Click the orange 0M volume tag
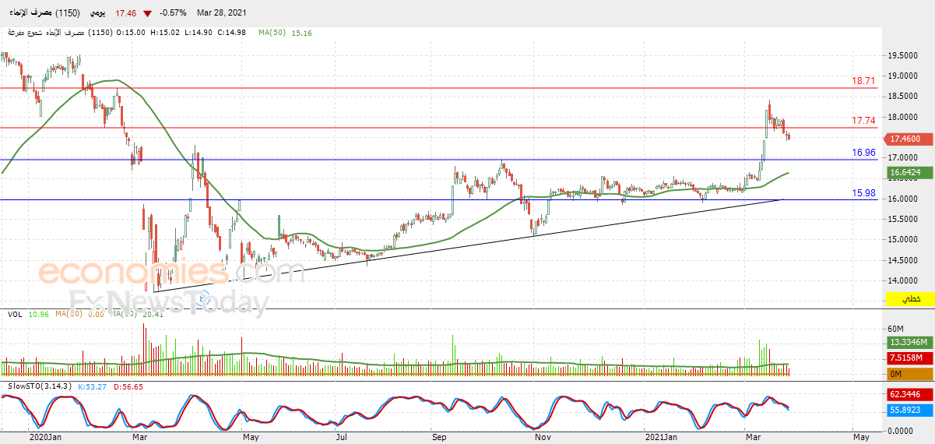 pyautogui.click(x=910, y=374)
